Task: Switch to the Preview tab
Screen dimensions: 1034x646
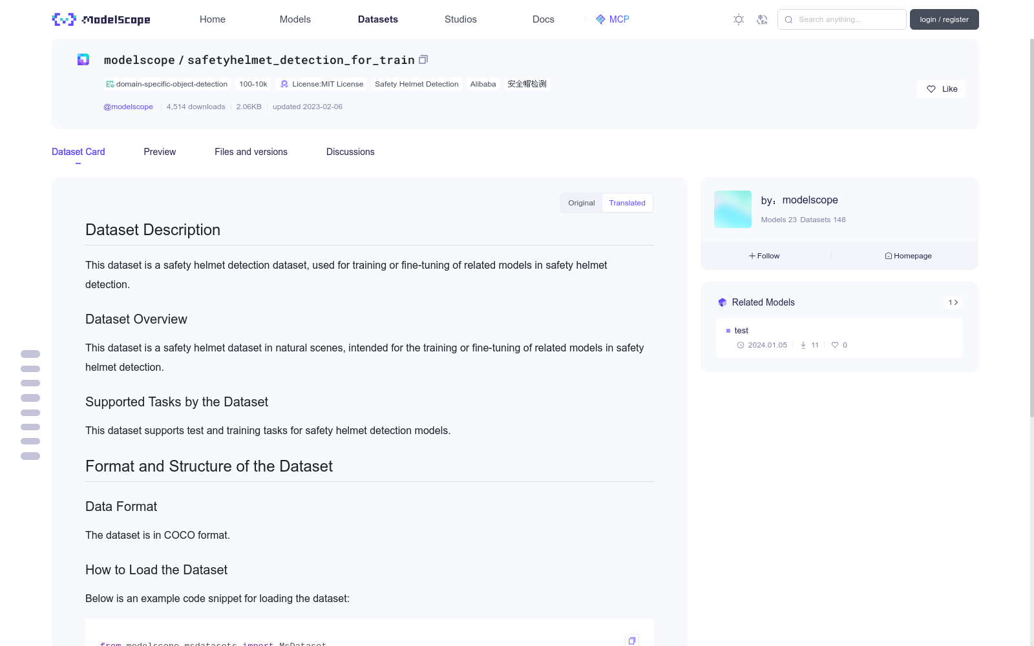Action: 160,152
